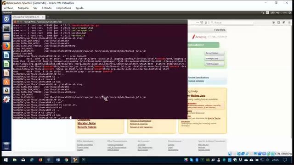
Task: Toggle the Firefox sidebar icon
Action: pos(279,22)
